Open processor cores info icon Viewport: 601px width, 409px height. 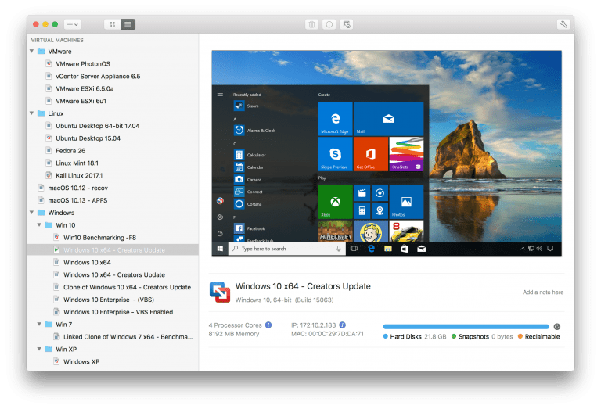pos(268,325)
